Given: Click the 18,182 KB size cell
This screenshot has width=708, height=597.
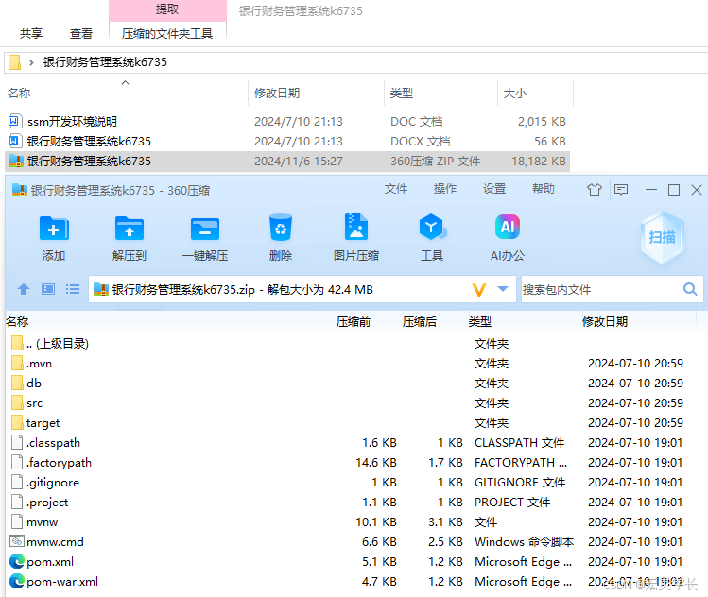Looking at the screenshot, I should tap(539, 162).
